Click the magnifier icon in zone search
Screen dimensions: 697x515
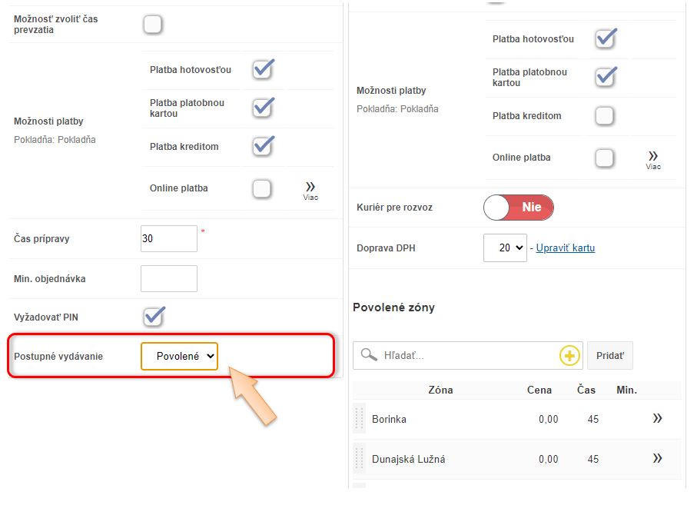(x=369, y=355)
